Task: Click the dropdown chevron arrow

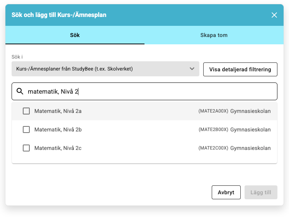Action: 192,69
